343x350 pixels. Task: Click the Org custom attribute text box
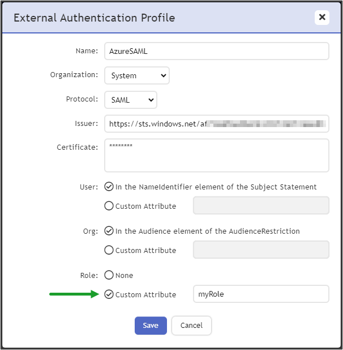261,250
